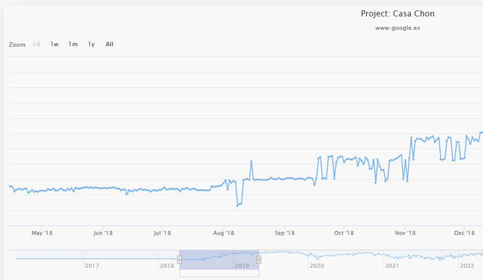Click the chart title Project: Casa Chon

[397, 14]
